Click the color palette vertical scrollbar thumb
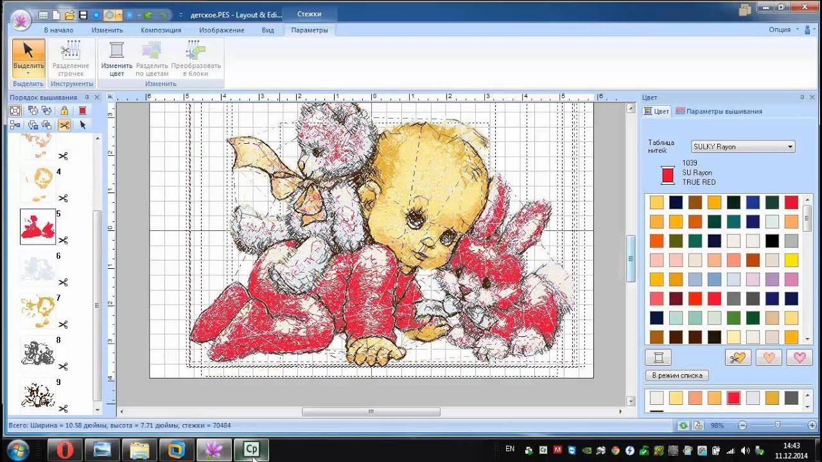The image size is (822, 462). [807, 219]
